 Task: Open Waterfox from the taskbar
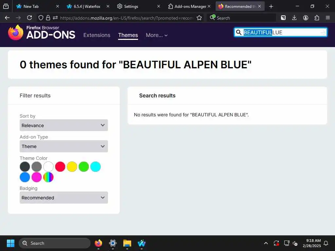pos(141,243)
